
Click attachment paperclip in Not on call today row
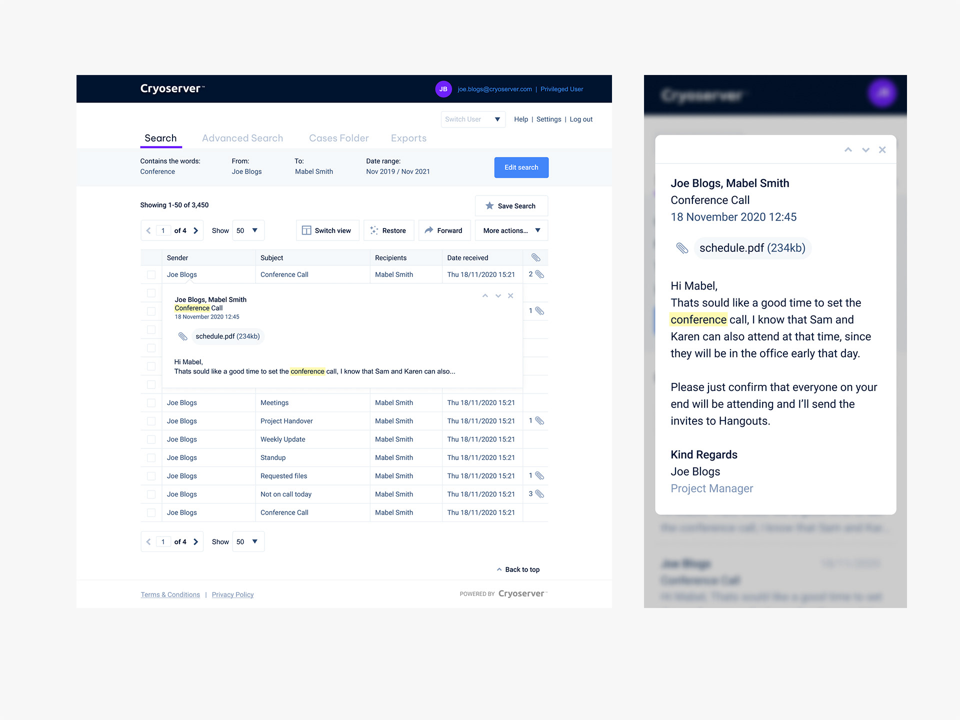(539, 494)
